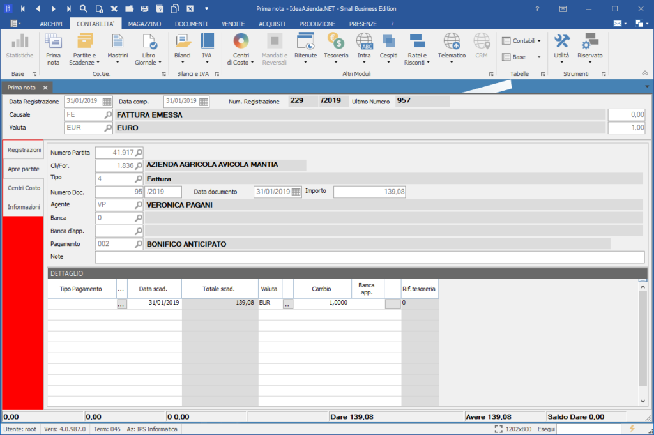
Task: Open the Statistiche module
Action: [20, 46]
